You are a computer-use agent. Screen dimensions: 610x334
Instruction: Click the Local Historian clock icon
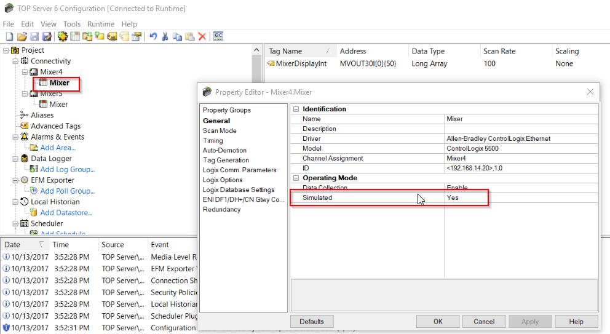tap(24, 202)
